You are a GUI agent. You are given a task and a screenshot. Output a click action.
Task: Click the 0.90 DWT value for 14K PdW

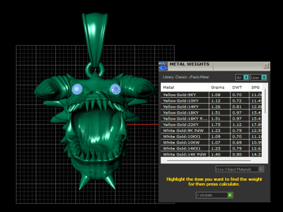point(237,154)
